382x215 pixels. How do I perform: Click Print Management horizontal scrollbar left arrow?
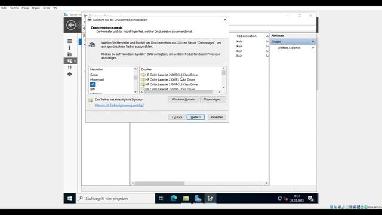coord(133,183)
